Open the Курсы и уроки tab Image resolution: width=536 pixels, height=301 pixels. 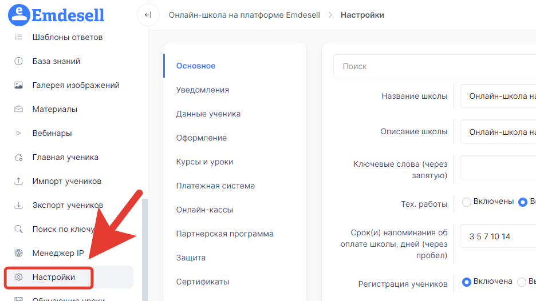(204, 162)
